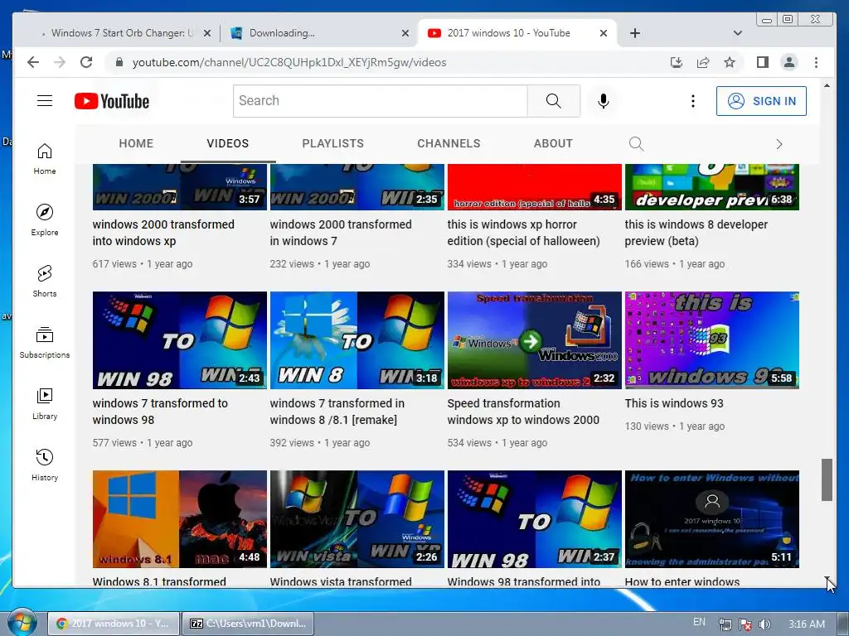Click the Speed transformation thumbnail (2:32)
The width and height of the screenshot is (849, 636).
coord(535,340)
